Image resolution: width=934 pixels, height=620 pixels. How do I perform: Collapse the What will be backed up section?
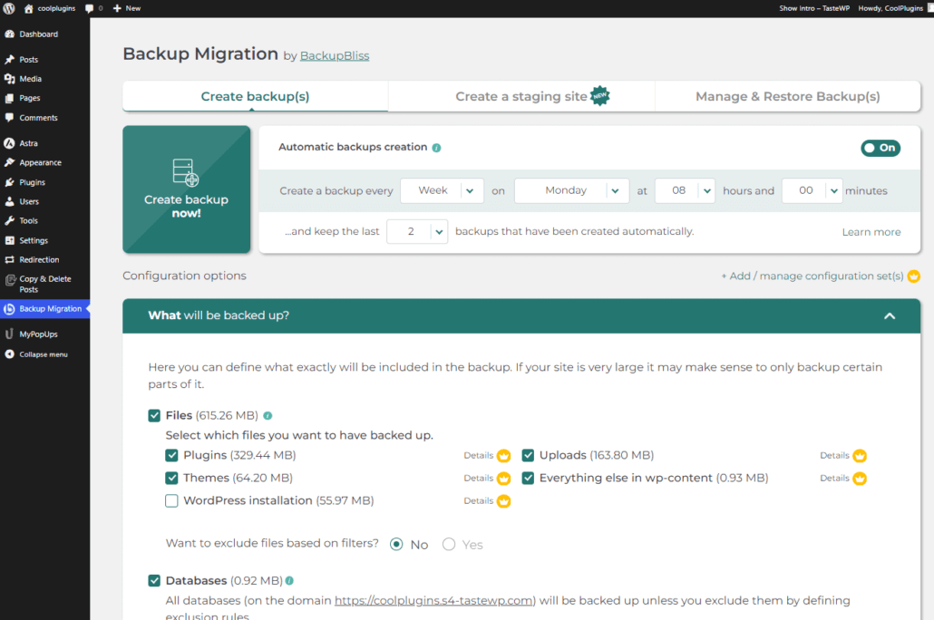[890, 315]
